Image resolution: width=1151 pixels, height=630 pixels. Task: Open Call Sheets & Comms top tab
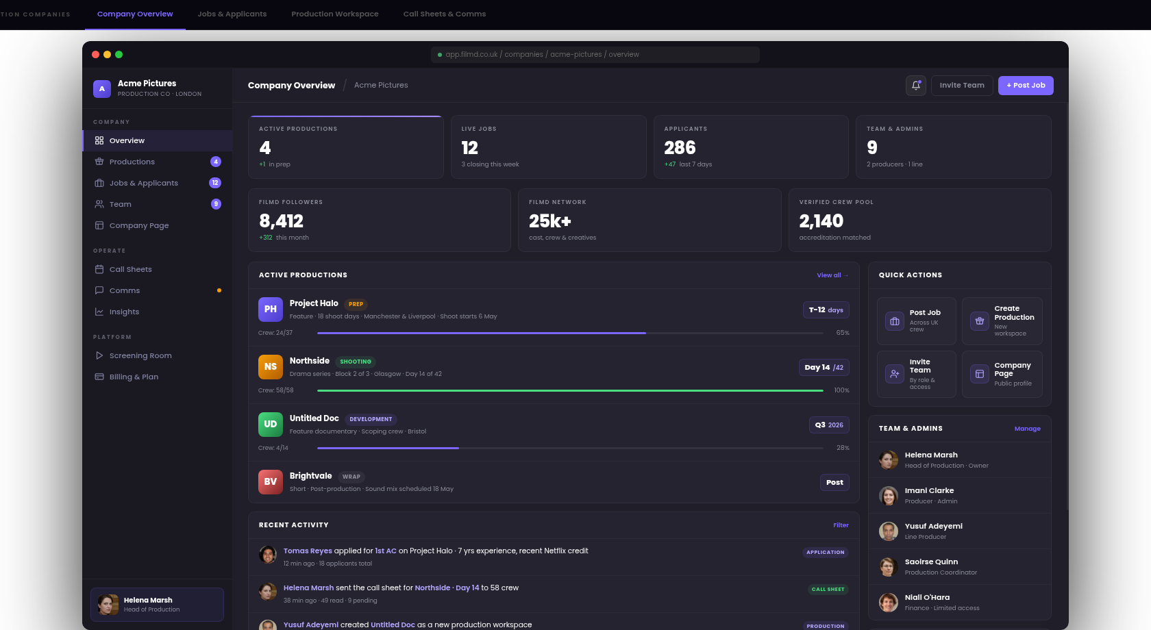click(x=445, y=14)
